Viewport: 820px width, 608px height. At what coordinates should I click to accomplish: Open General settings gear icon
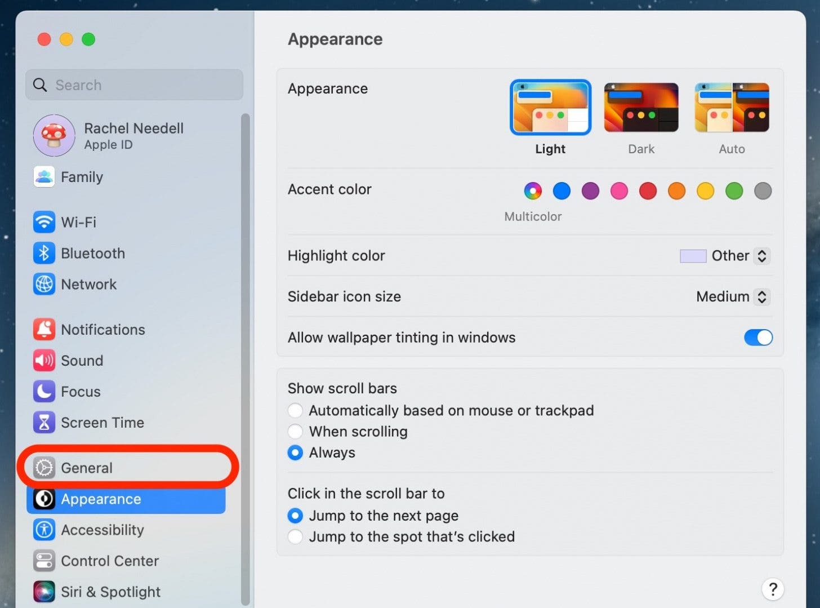click(x=44, y=468)
